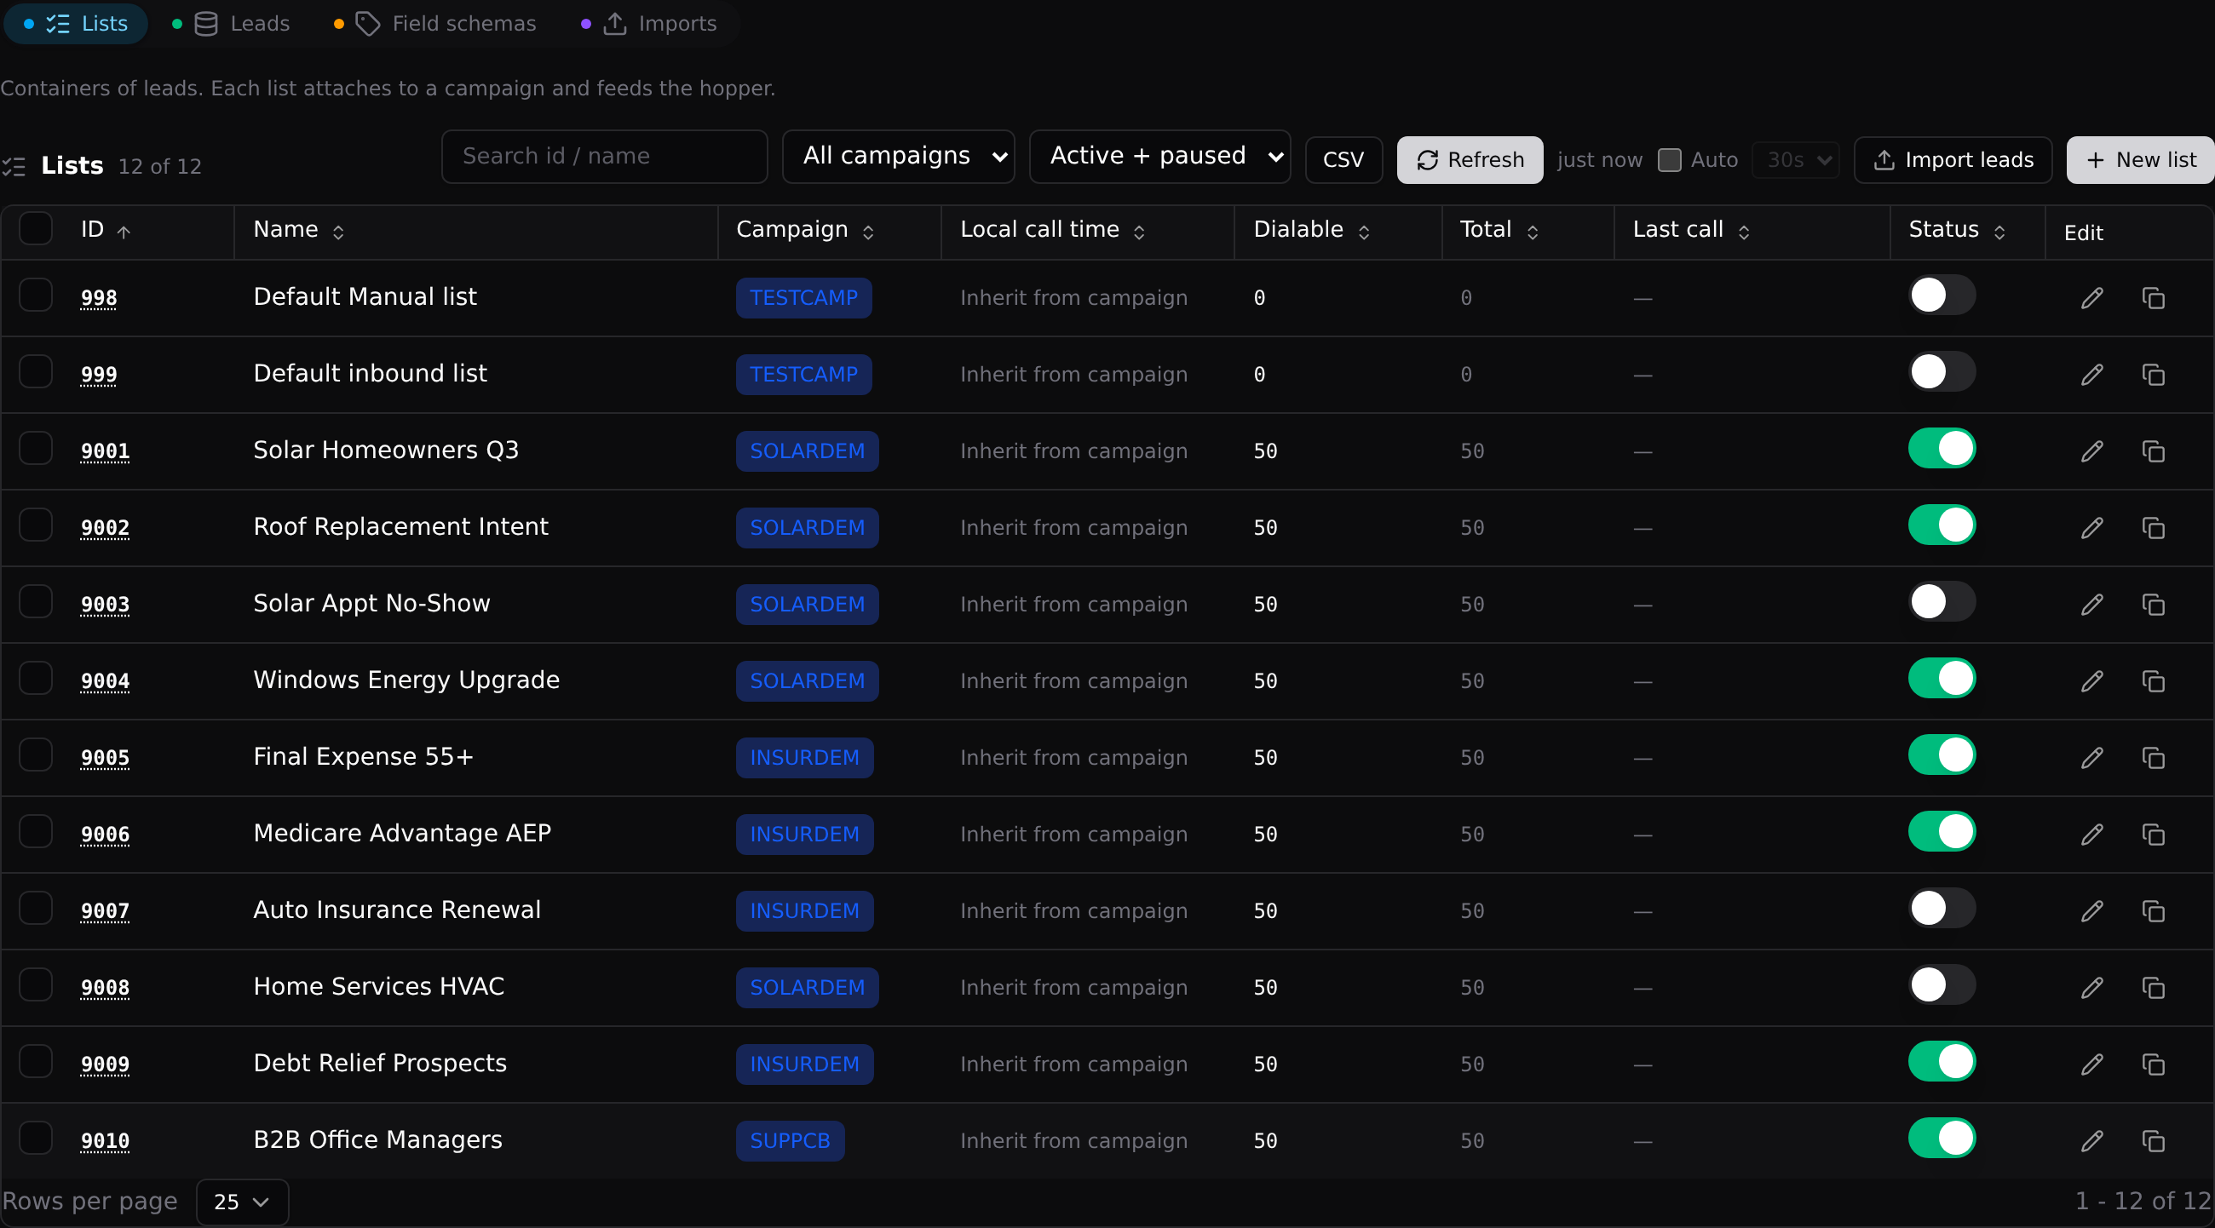Duplicate Roof Replacement Intent list
The width and height of the screenshot is (2215, 1228).
[x=2153, y=528]
